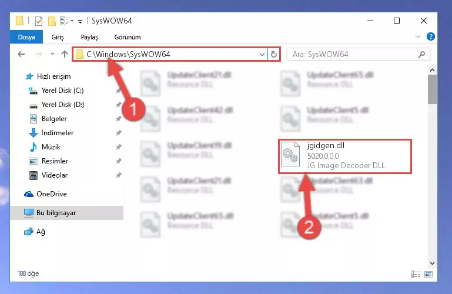Open the Help question mark icon
This screenshot has width=452, height=294.
pyautogui.click(x=431, y=36)
